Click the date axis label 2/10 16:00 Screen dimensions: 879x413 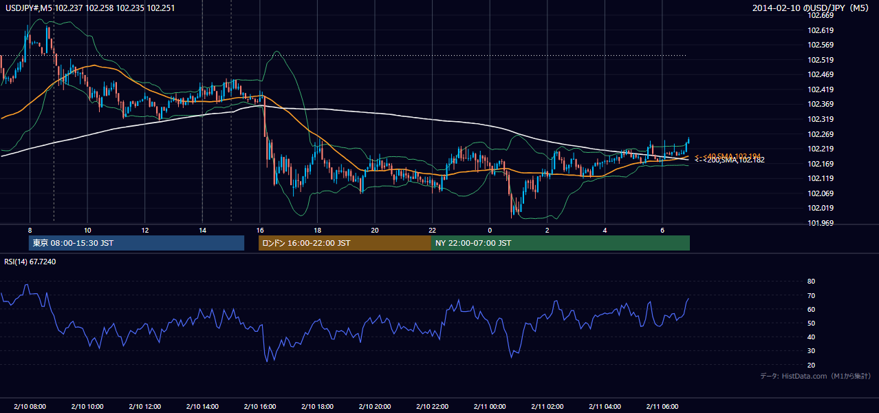tap(259, 407)
